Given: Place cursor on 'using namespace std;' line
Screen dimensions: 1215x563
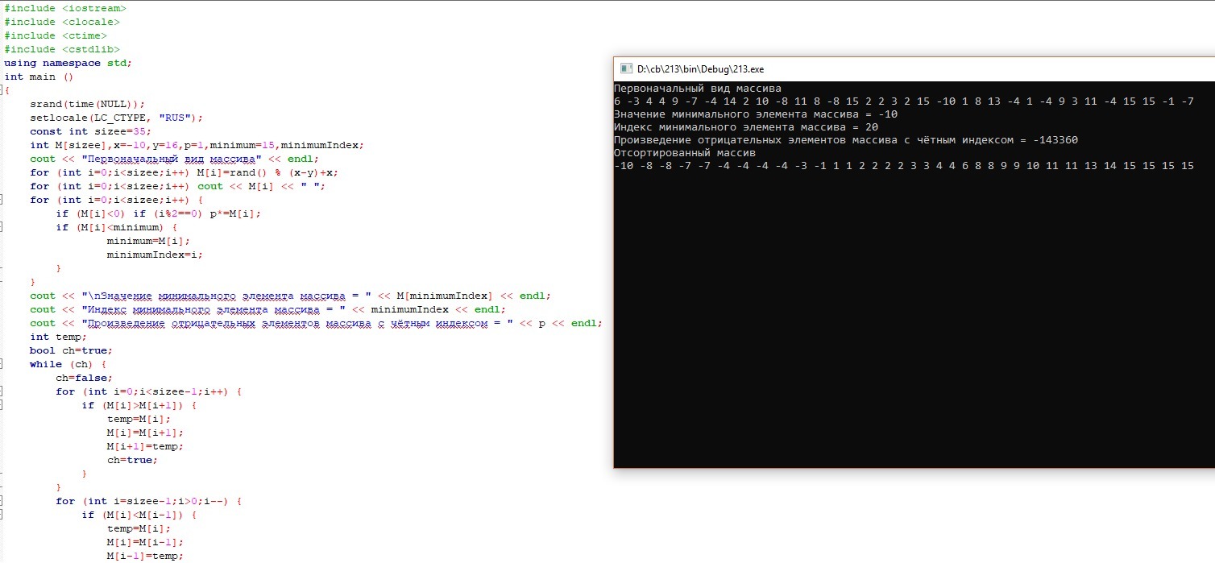Looking at the screenshot, I should tap(68, 63).
